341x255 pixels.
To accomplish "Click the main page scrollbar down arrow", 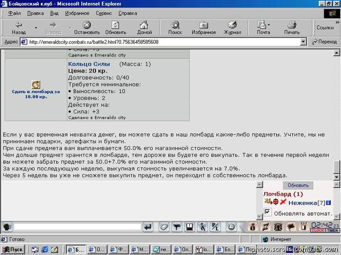I will click(x=336, y=177).
